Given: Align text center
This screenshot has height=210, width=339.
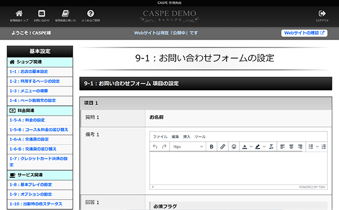Looking at the screenshot, I should (291, 147).
